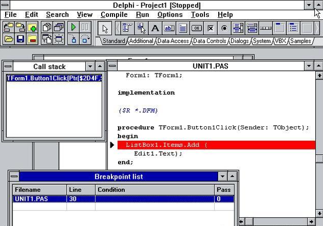The height and width of the screenshot is (226, 323).
Task: Click the Pause program toolbar button
Action: coord(85,27)
